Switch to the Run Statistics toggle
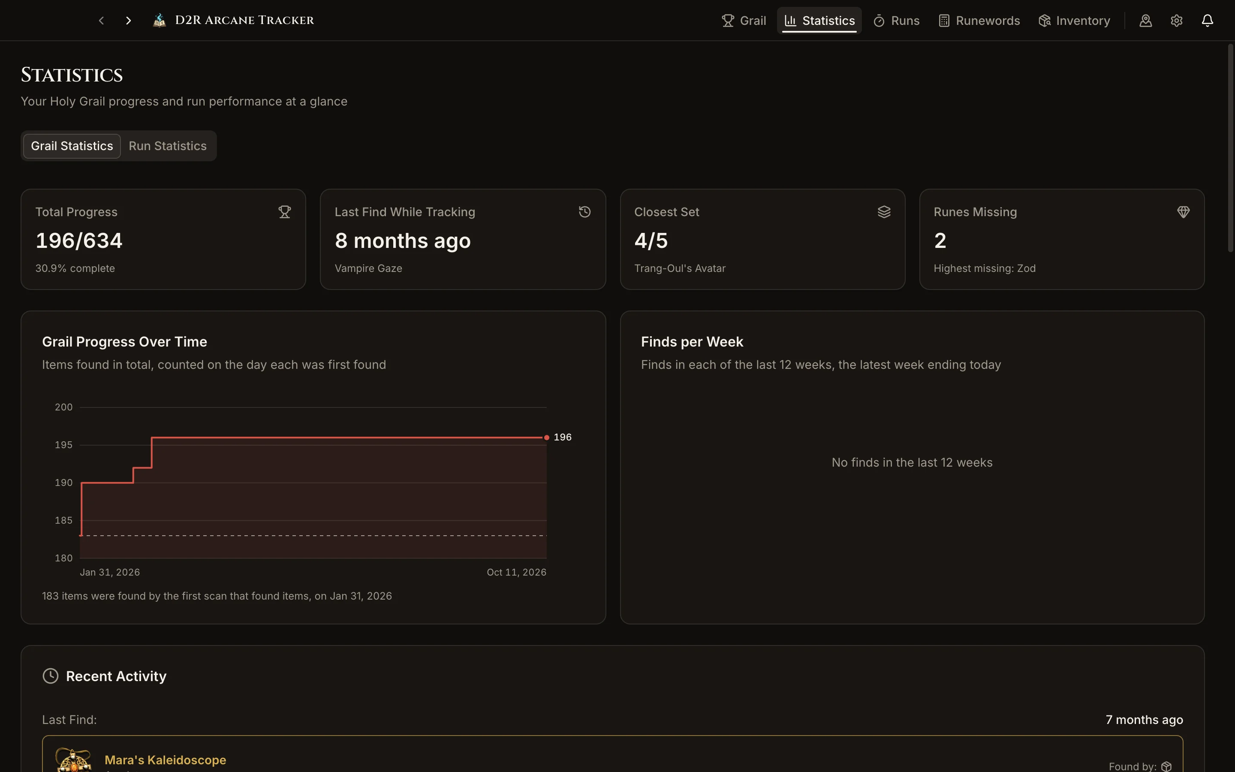The image size is (1235, 772). click(167, 146)
